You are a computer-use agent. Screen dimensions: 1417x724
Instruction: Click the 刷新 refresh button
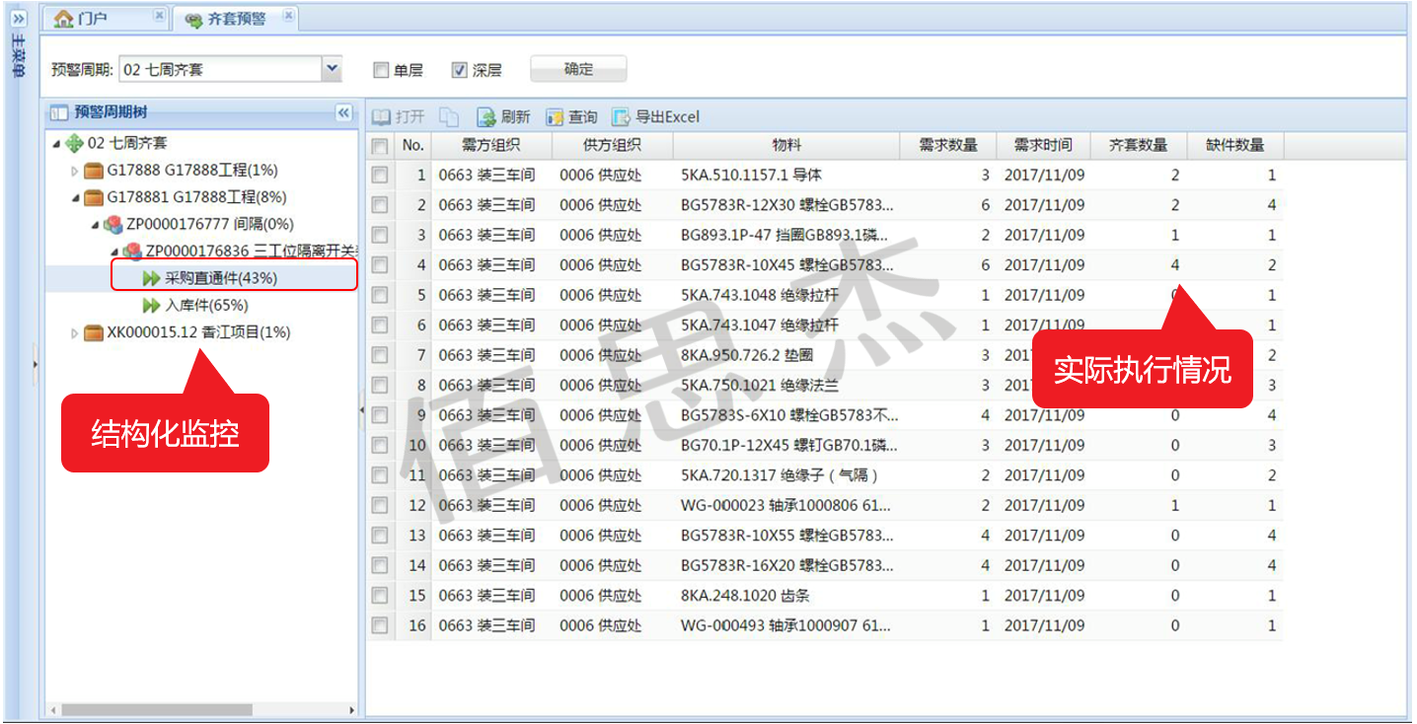503,116
